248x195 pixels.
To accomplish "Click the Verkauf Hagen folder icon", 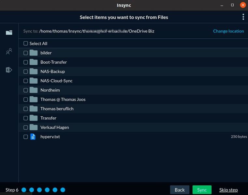I will [x=34, y=127].
